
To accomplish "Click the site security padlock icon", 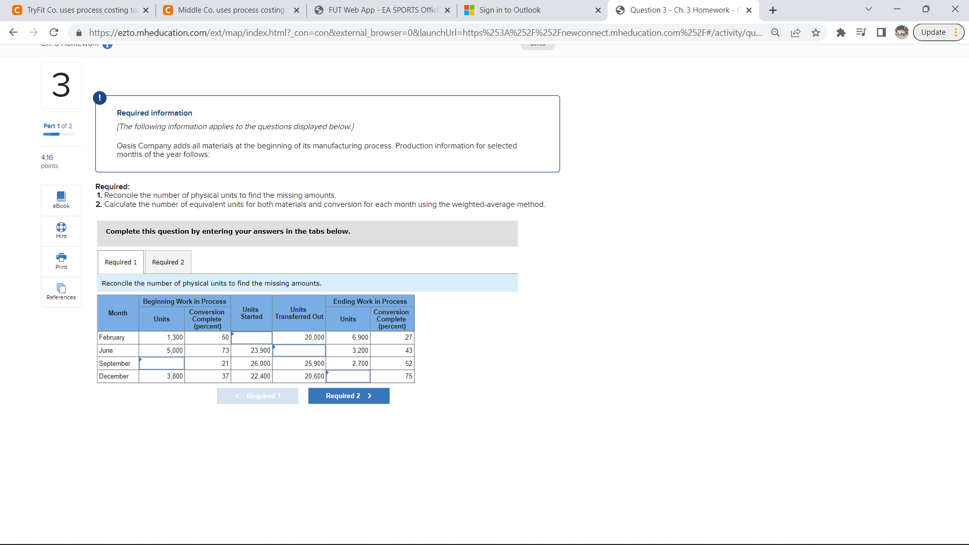I will coord(79,32).
